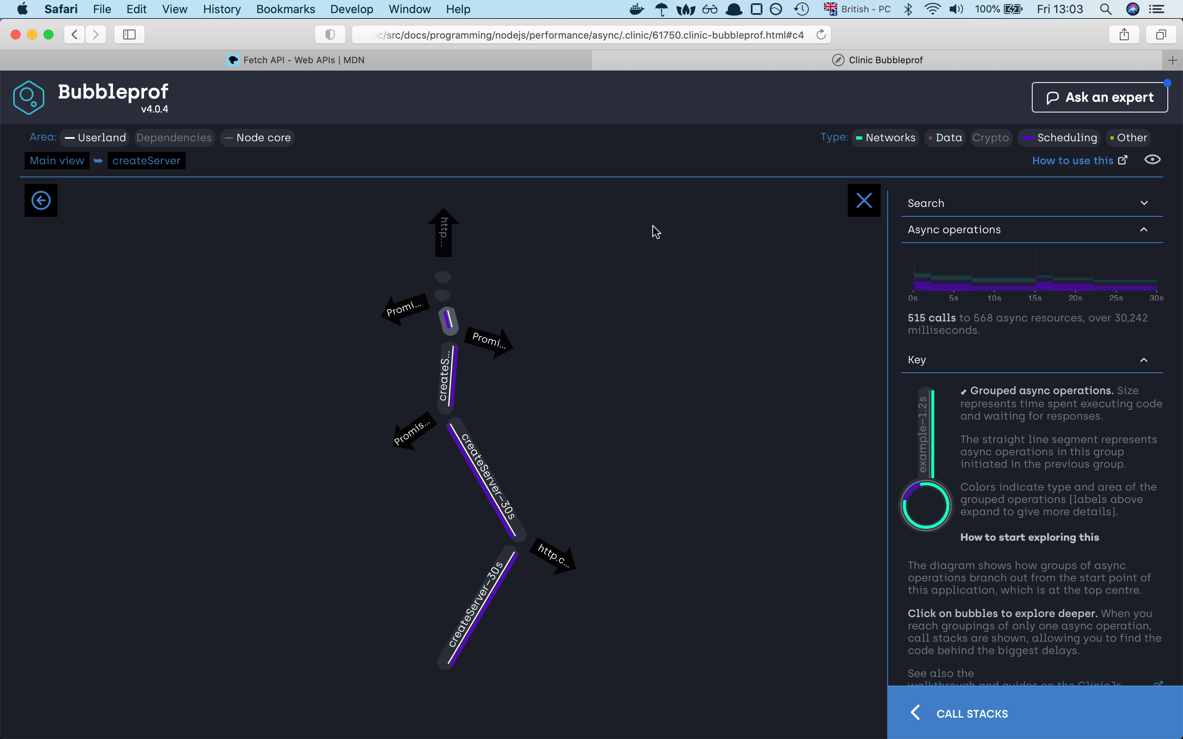The width and height of the screenshot is (1183, 739).
Task: Click the Ask an expert button
Action: click(x=1099, y=97)
